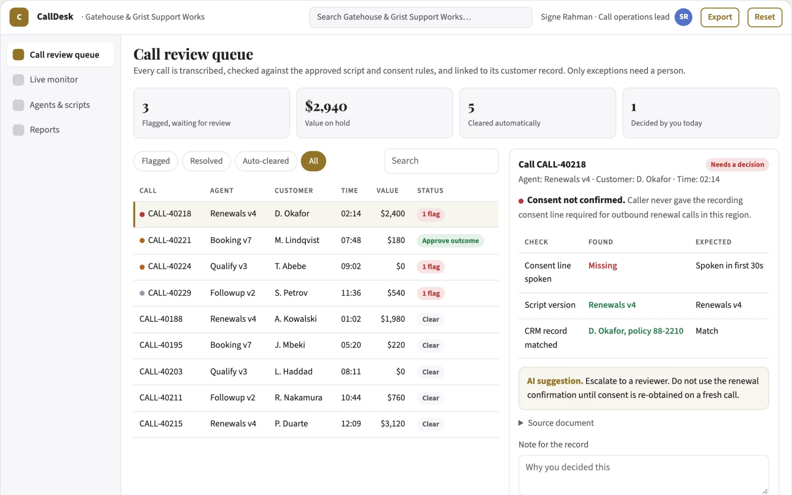Image resolution: width=792 pixels, height=495 pixels.
Task: Click the call queue Search box
Action: 442,161
